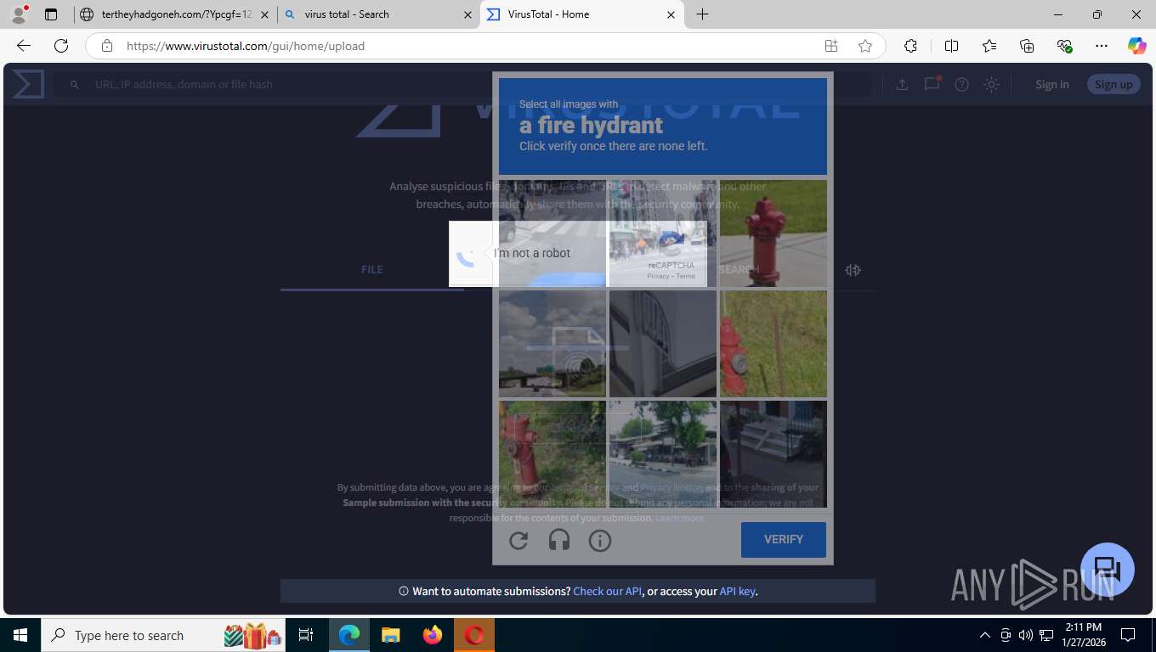Reload the reCAPTCHA challenge images

(518, 540)
